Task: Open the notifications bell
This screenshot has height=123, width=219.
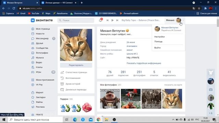Action: coord(100,20)
